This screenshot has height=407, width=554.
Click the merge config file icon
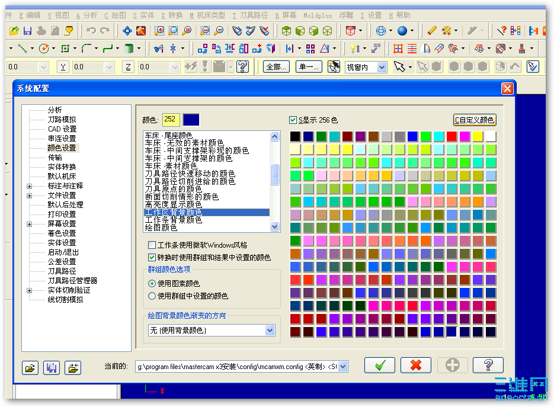(73, 368)
